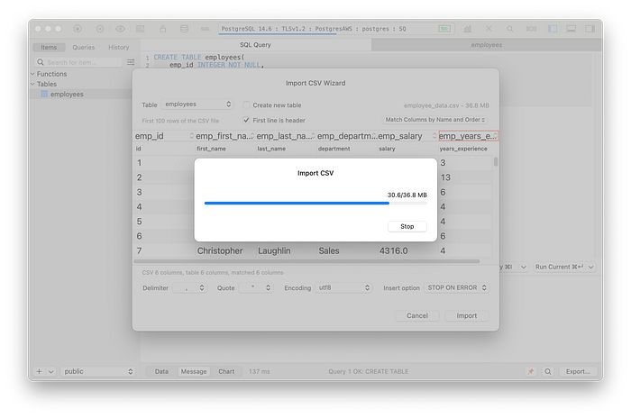Open the emp_salary column mapping dropdown
The width and height of the screenshot is (631, 418).
tap(407, 136)
